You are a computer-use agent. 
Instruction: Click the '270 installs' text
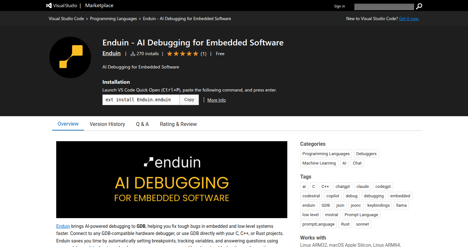[148, 54]
